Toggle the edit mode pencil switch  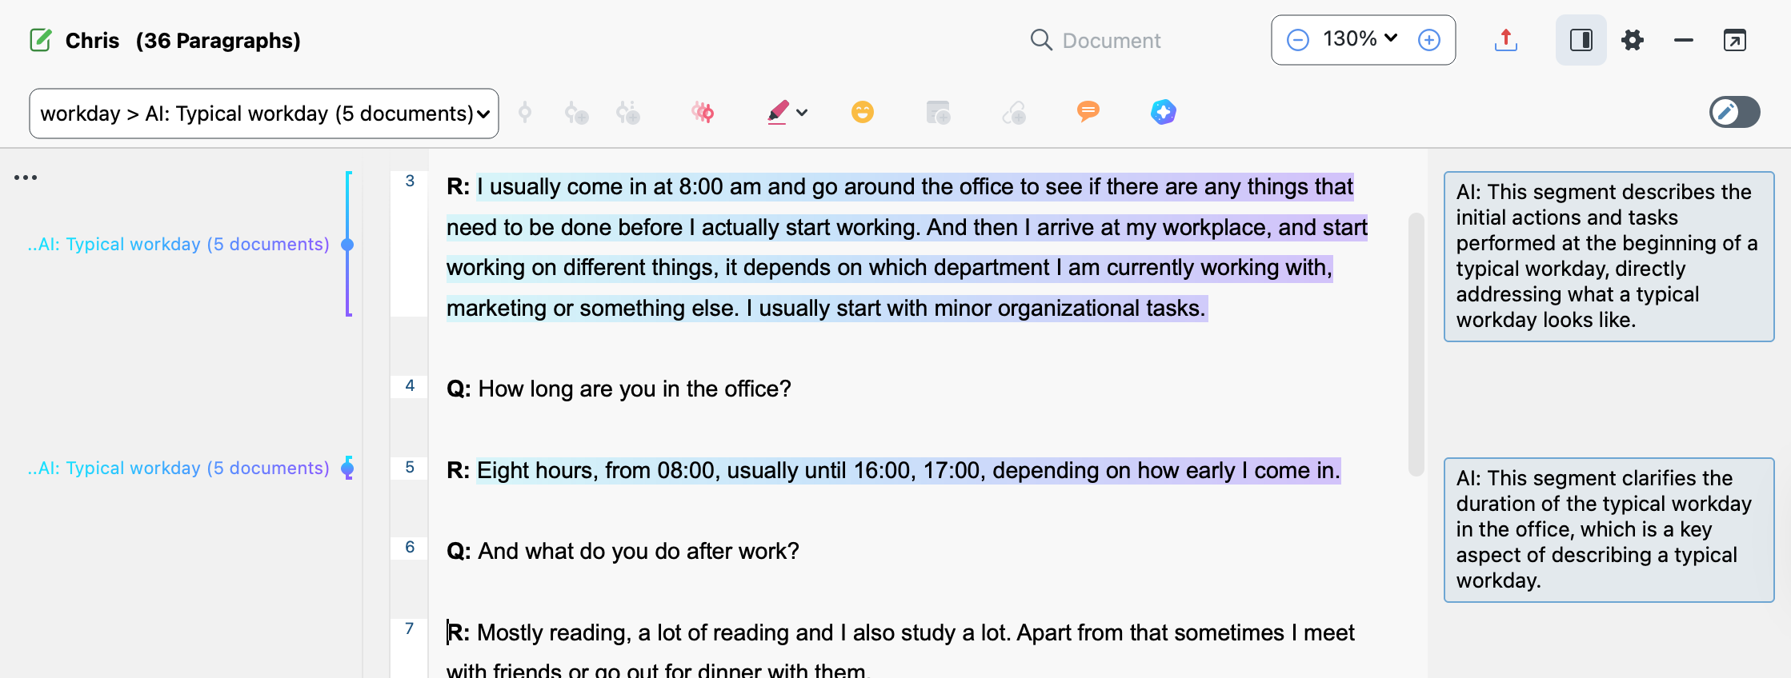tap(1734, 112)
